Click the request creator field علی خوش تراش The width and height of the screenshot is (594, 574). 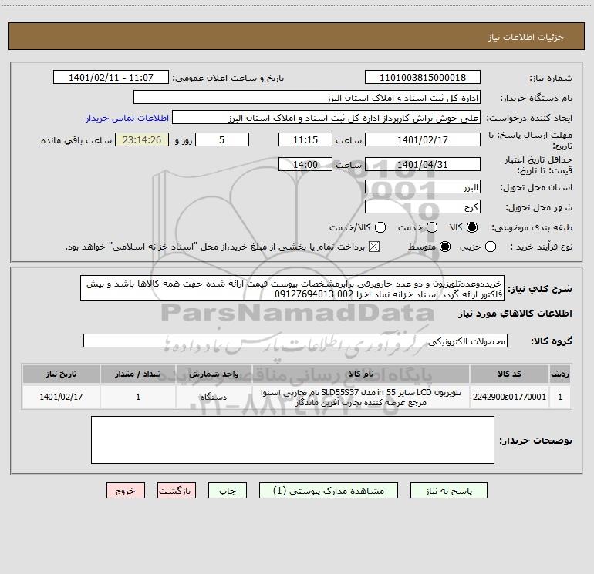[x=326, y=118]
